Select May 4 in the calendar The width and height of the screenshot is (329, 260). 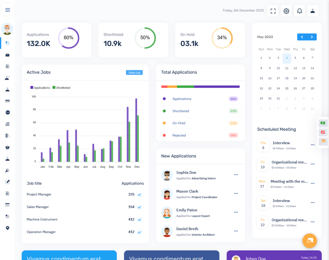tap(287, 58)
